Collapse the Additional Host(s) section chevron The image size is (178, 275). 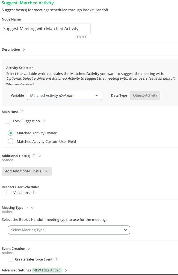click(x=39, y=156)
